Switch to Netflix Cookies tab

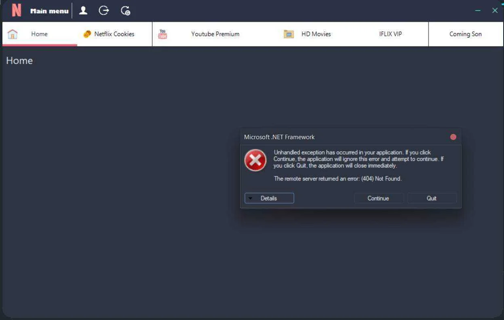point(114,34)
